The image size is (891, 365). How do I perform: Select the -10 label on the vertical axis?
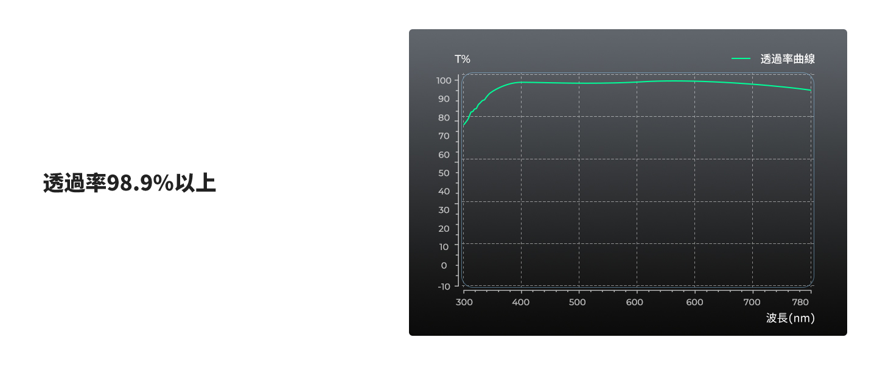[x=444, y=287]
